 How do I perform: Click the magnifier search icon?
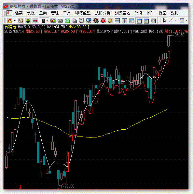click(89, 21)
